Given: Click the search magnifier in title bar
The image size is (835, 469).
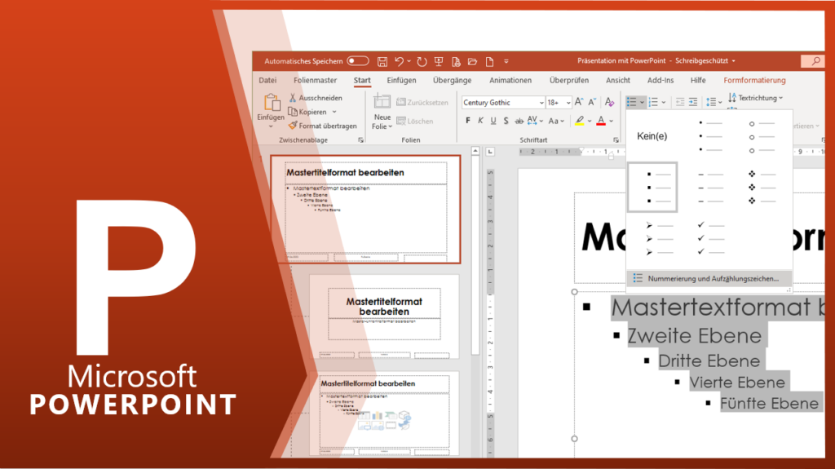Looking at the screenshot, I should tap(815, 61).
